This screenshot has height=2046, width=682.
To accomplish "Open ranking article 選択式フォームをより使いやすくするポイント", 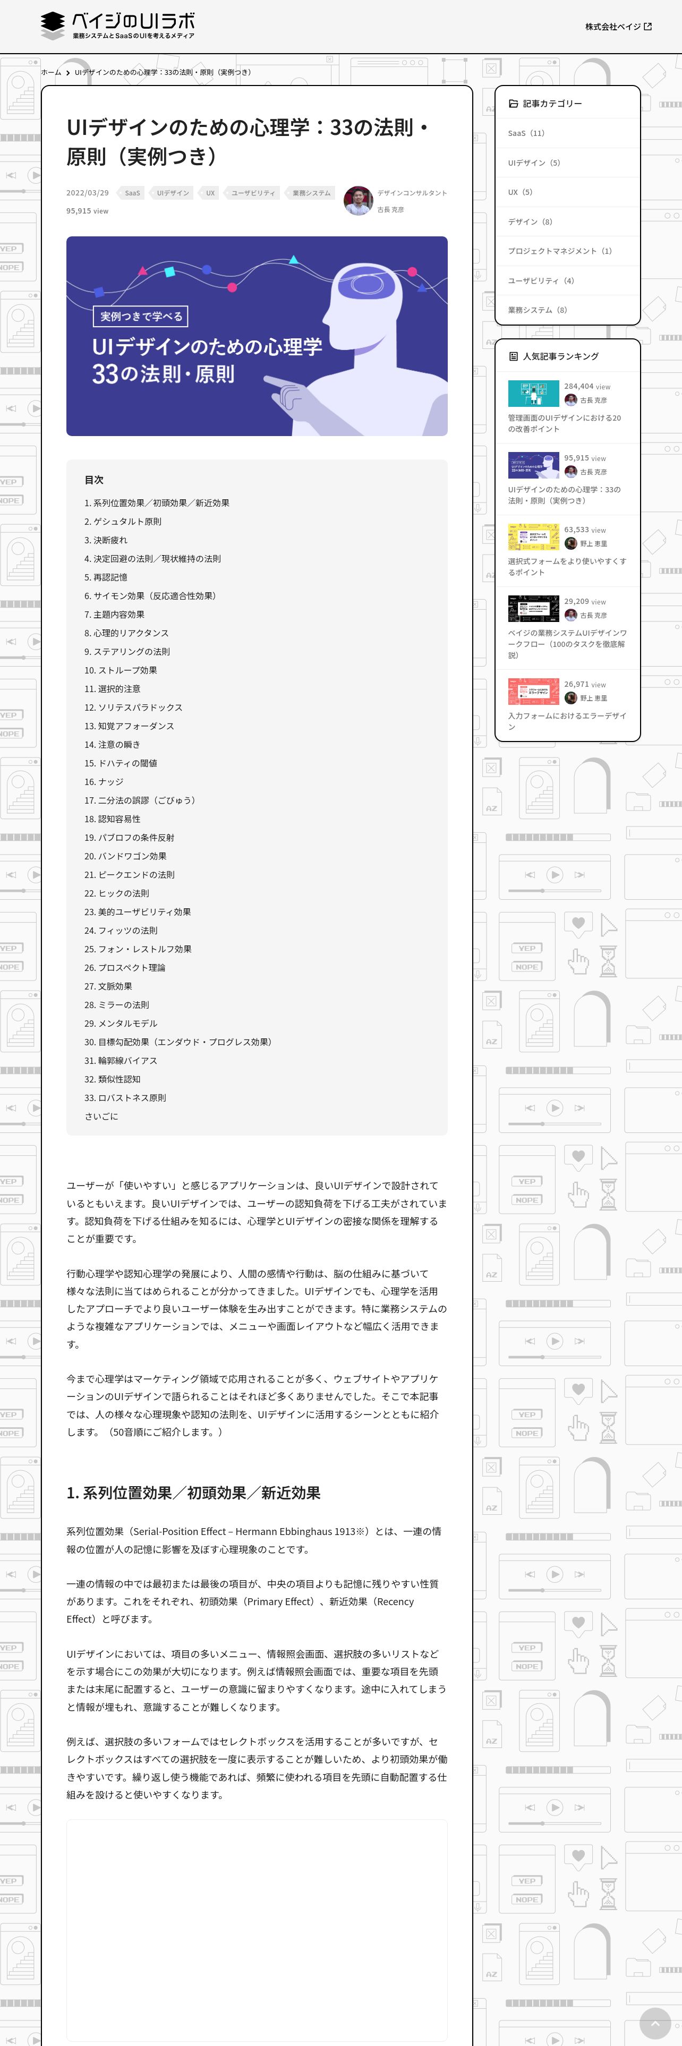I will point(567,566).
